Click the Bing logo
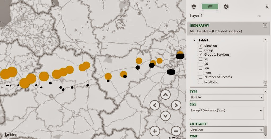The image size is (271, 139). point(11,135)
